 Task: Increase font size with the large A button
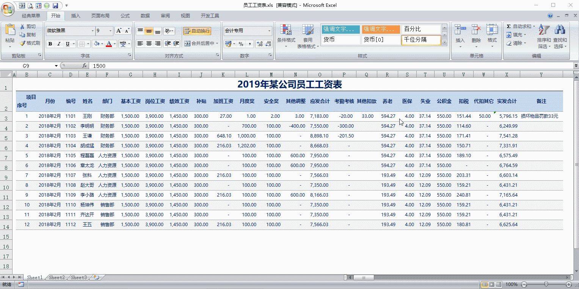[x=119, y=31]
